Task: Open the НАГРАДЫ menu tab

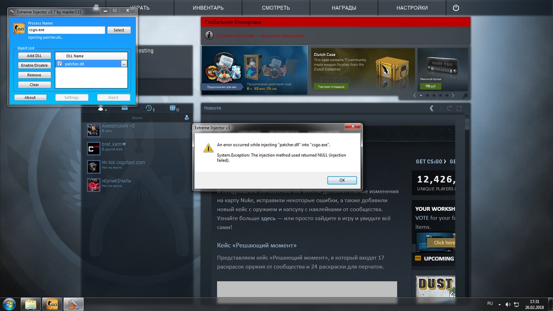Action: [344, 8]
